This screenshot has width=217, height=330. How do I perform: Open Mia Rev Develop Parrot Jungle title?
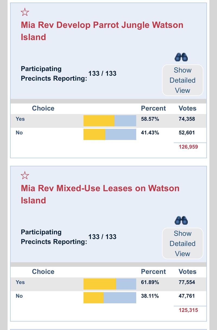point(102,31)
